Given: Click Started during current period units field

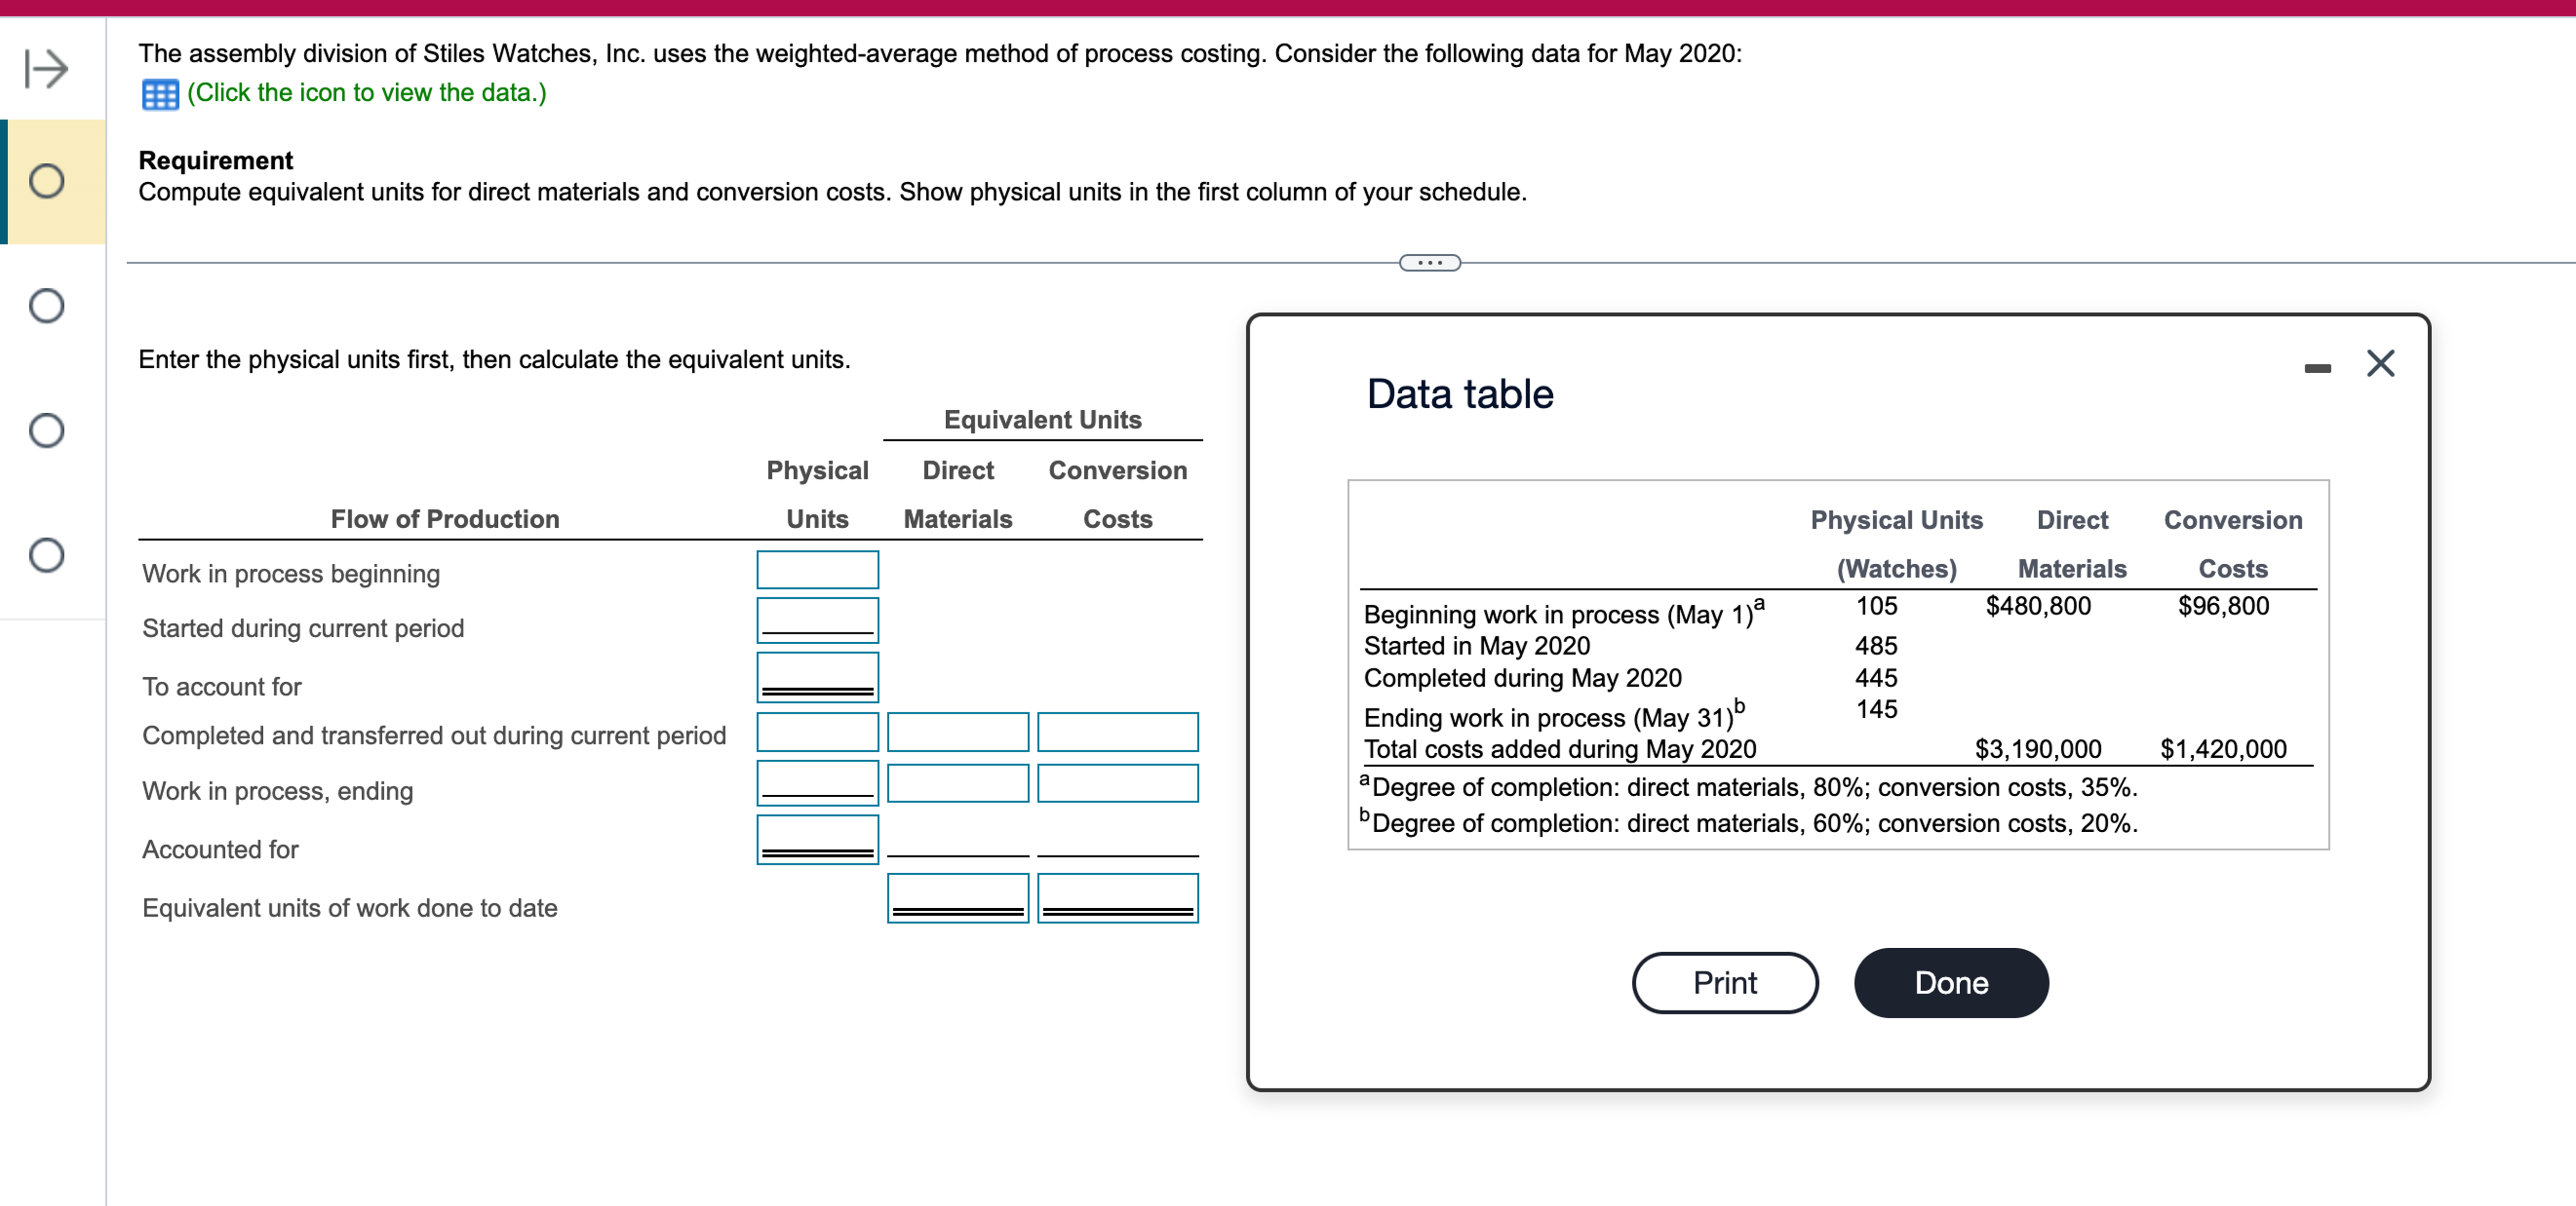Looking at the screenshot, I should tap(817, 619).
